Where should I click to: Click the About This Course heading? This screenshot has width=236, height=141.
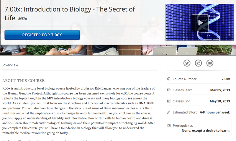tap(23, 81)
